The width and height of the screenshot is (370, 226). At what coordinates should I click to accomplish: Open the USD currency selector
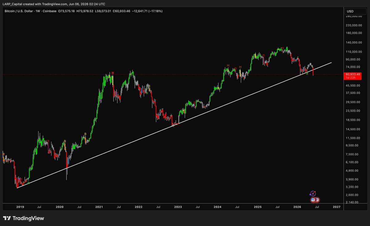pyautogui.click(x=355, y=11)
